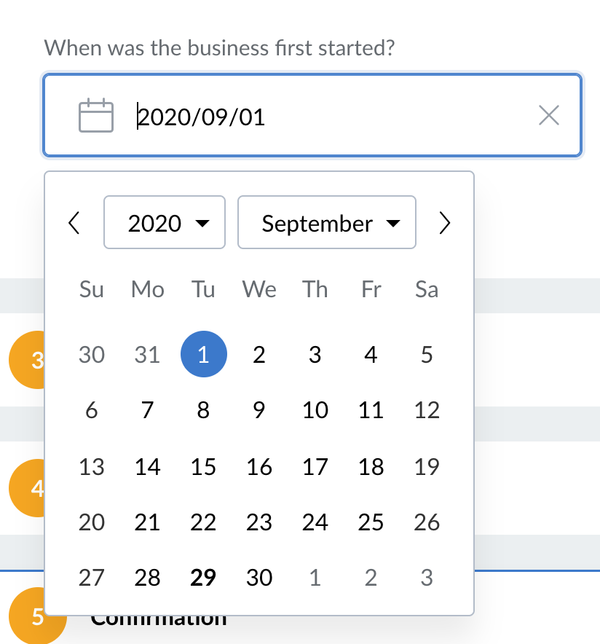
Task: Go to previous month using left chevron
Action: coord(74,223)
